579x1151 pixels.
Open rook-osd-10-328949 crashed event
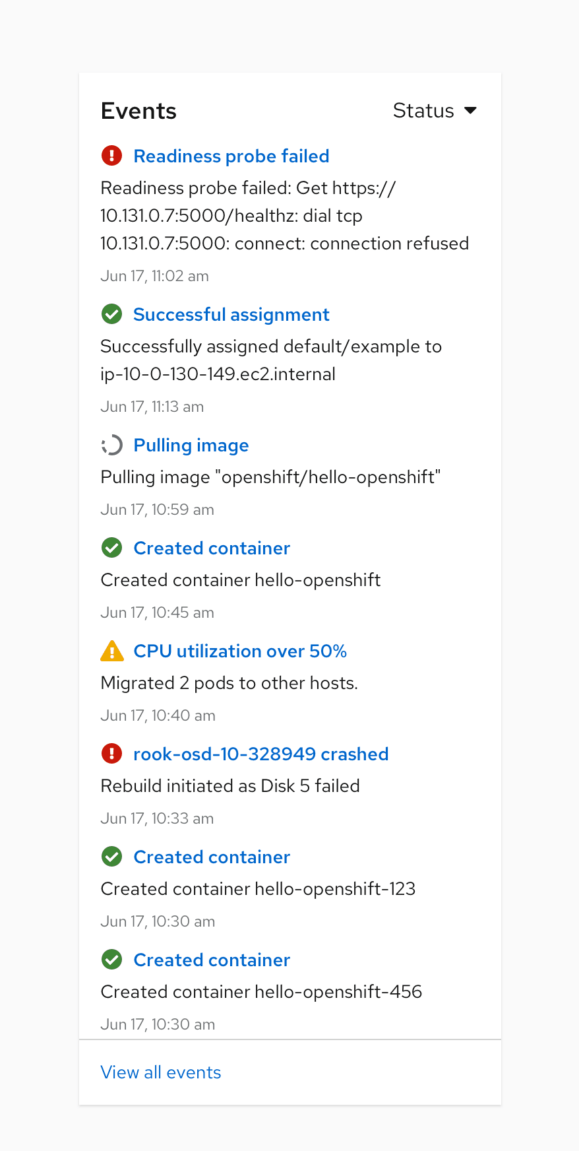(260, 754)
